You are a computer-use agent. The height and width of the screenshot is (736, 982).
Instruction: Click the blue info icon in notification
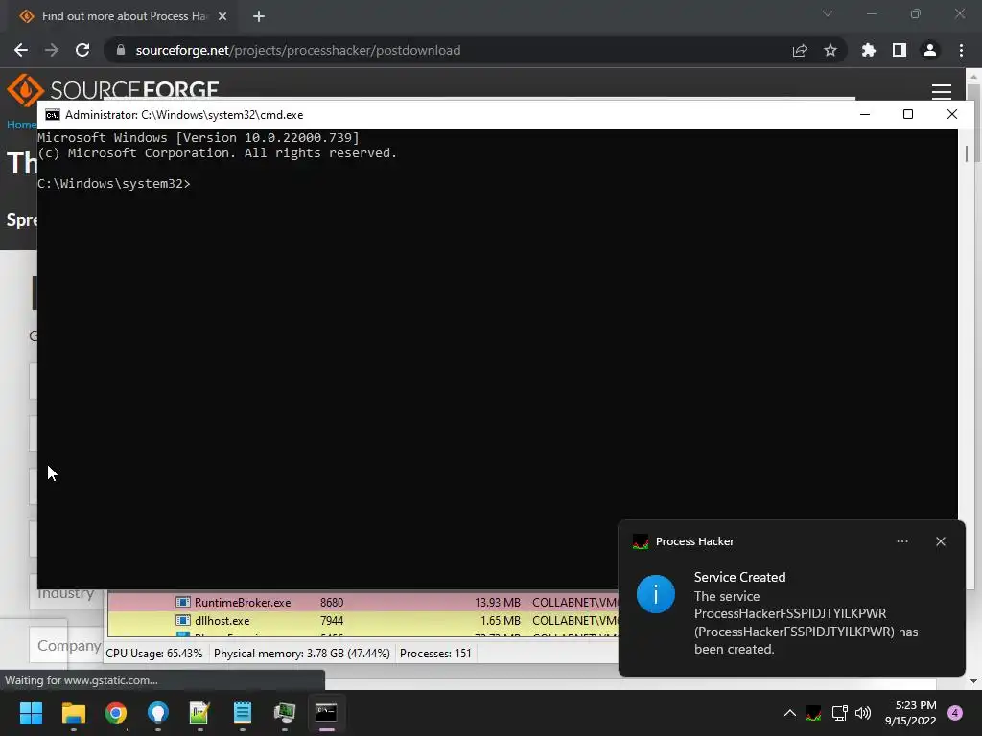pos(656,594)
